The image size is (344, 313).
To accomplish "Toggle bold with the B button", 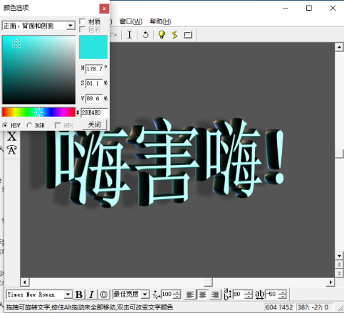I will tap(79, 295).
